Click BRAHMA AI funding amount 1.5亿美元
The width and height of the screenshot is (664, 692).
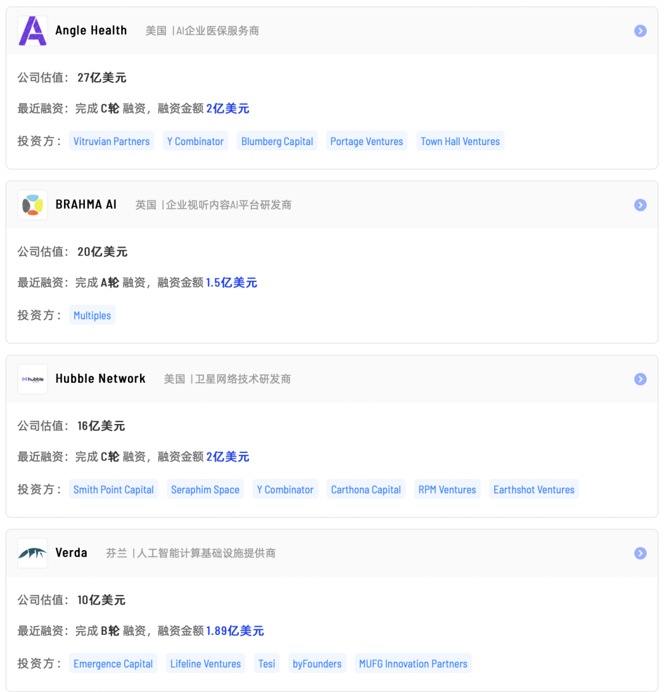(231, 283)
